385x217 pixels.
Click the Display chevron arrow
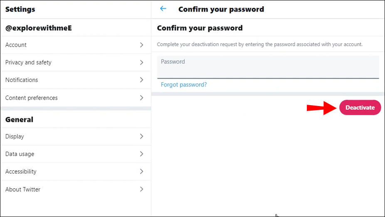141,136
